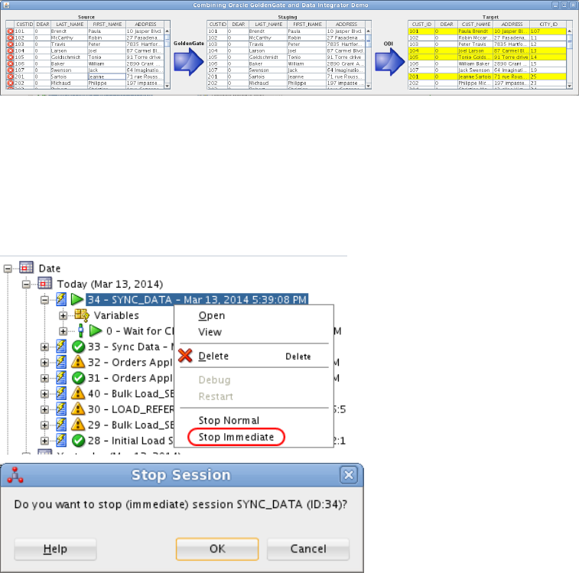Click the session lightning icon for session 34

point(61,299)
